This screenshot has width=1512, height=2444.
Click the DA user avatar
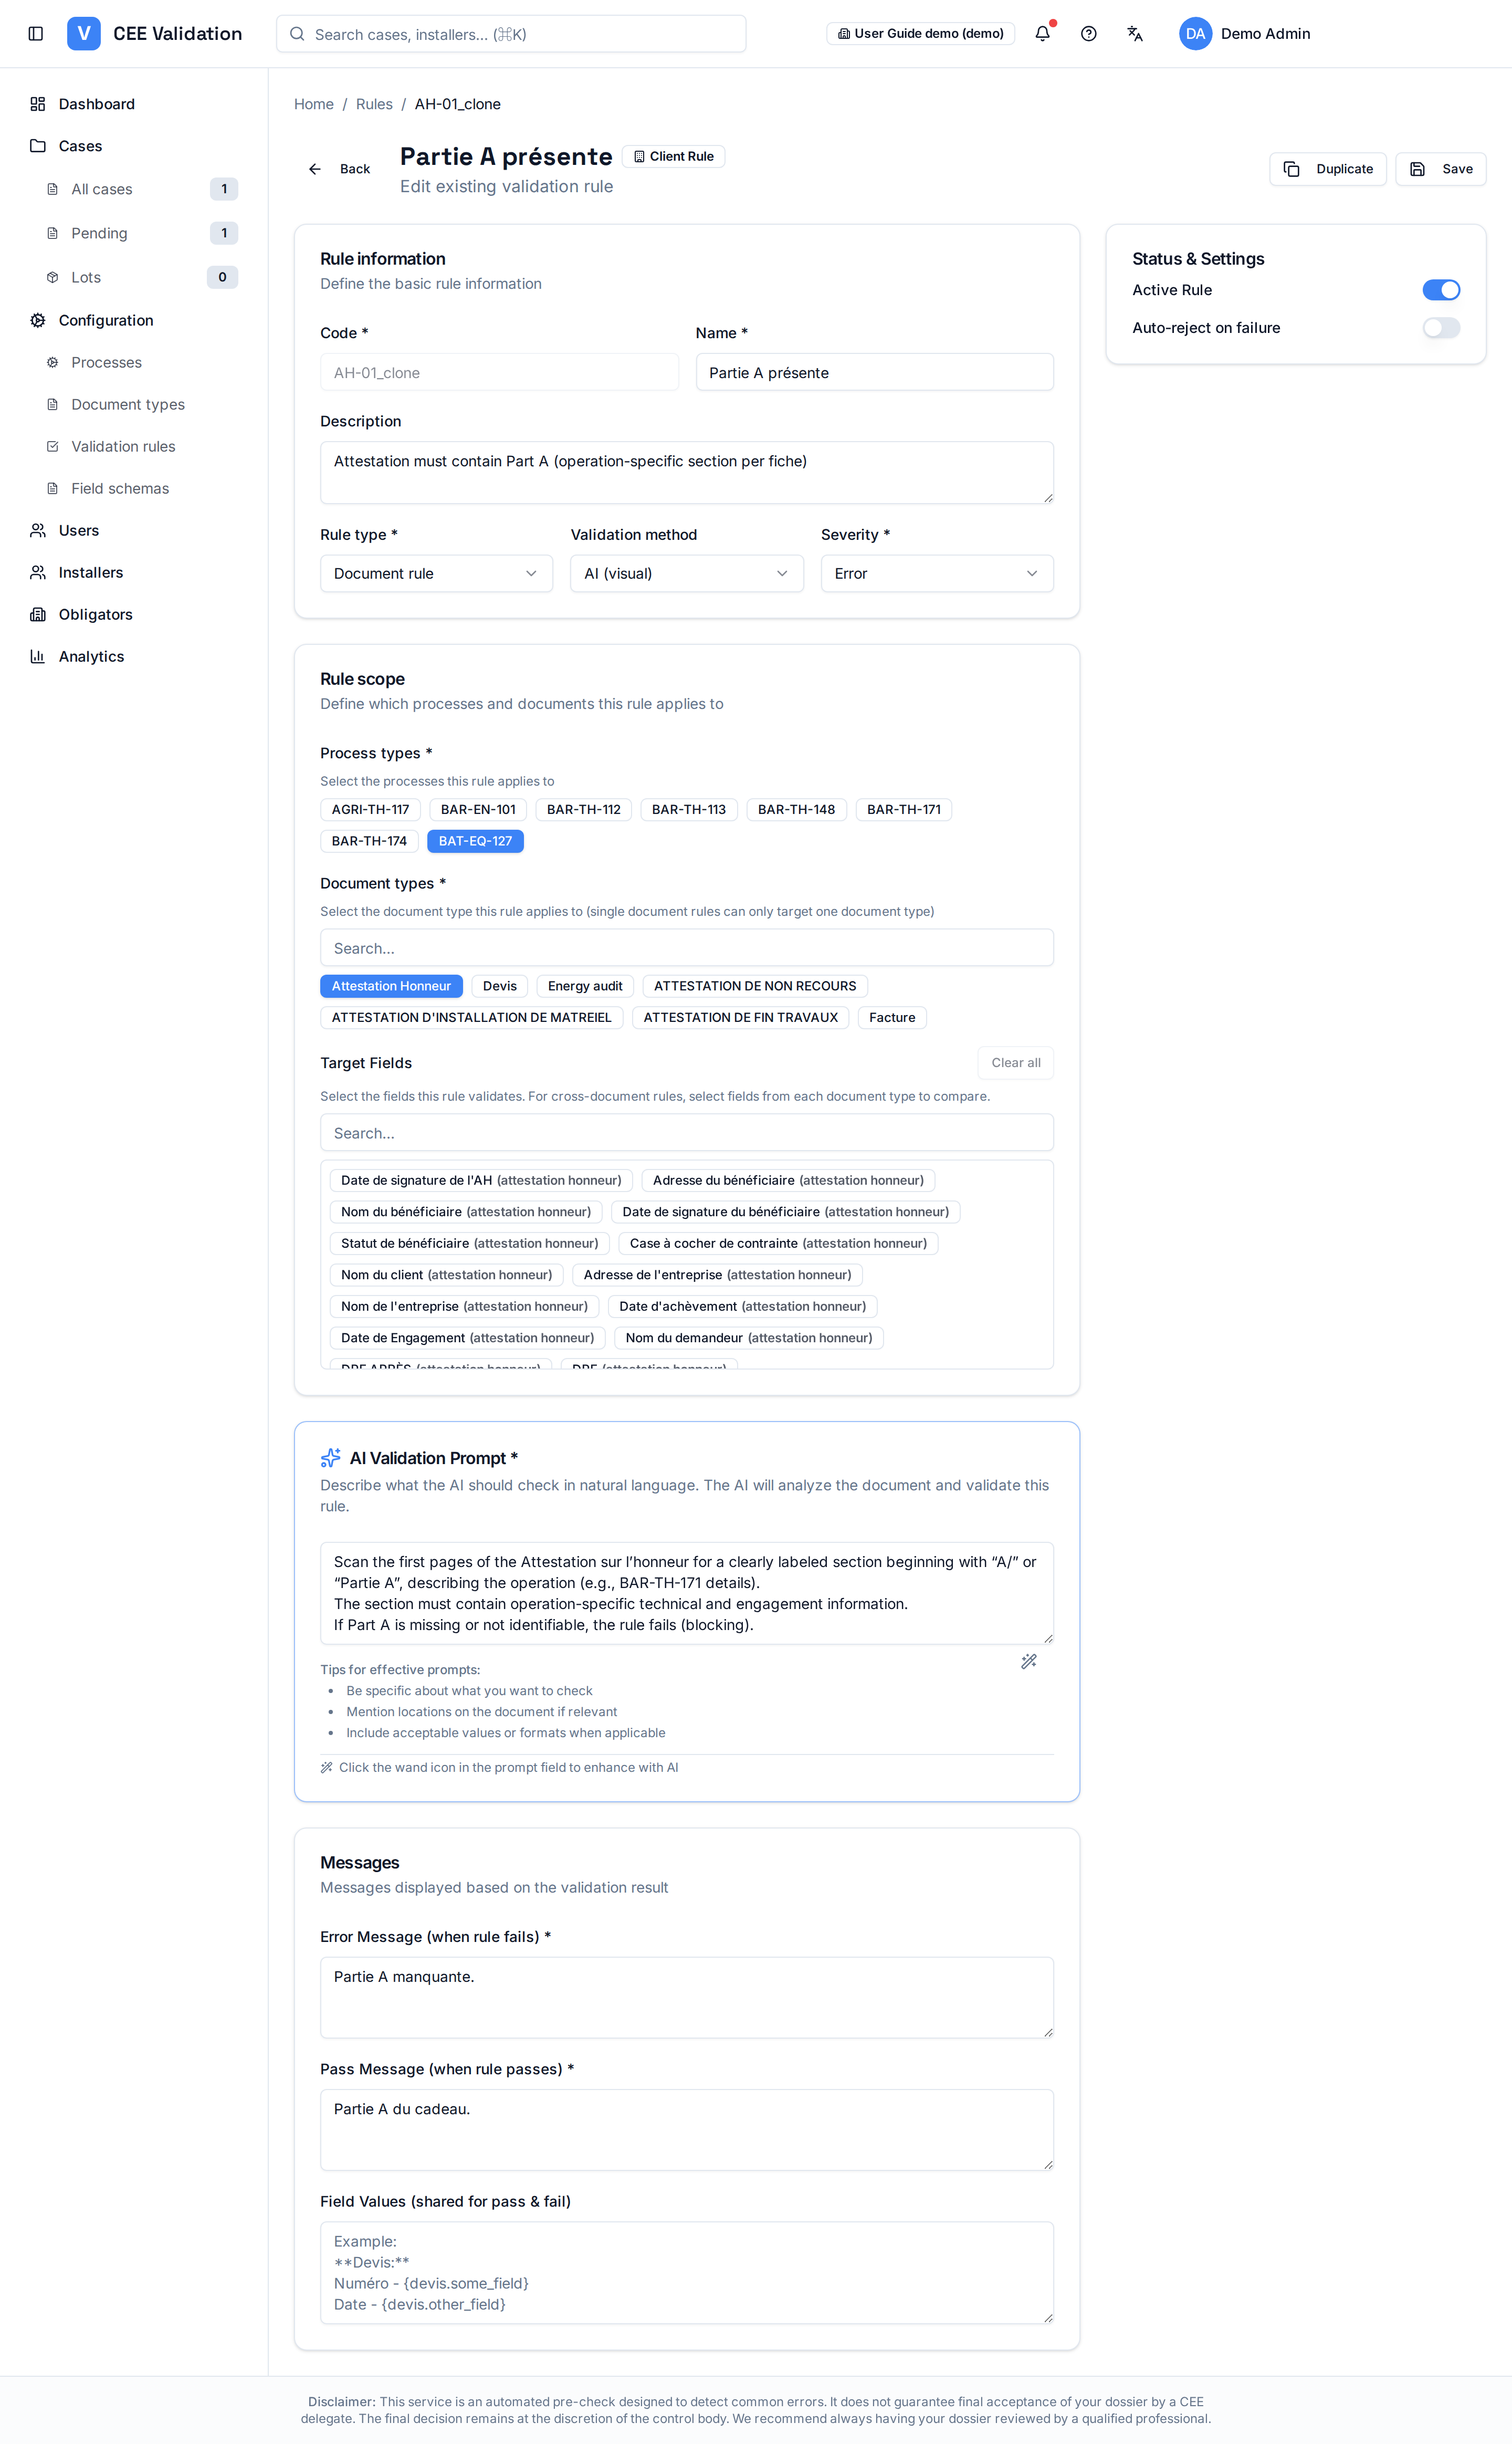(x=1195, y=34)
